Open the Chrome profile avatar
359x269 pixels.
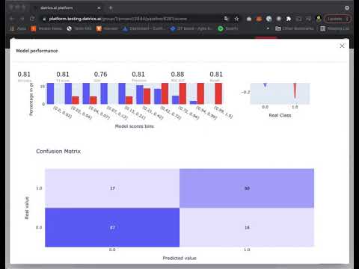(319, 19)
